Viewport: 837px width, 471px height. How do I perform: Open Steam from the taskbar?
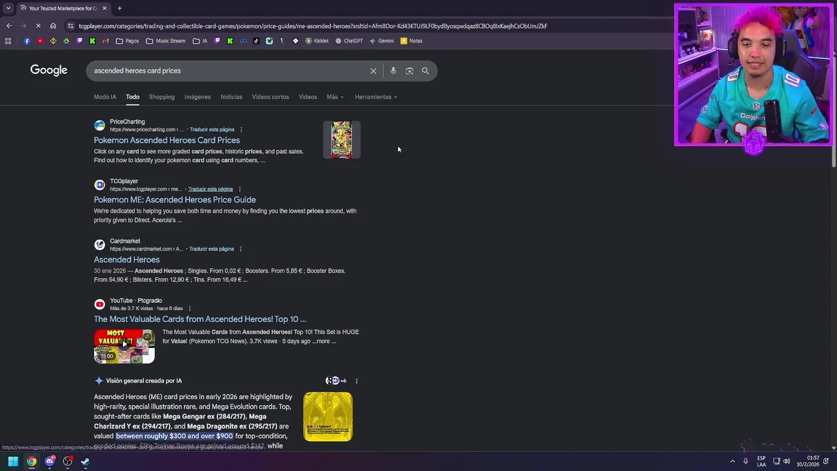coord(85,461)
